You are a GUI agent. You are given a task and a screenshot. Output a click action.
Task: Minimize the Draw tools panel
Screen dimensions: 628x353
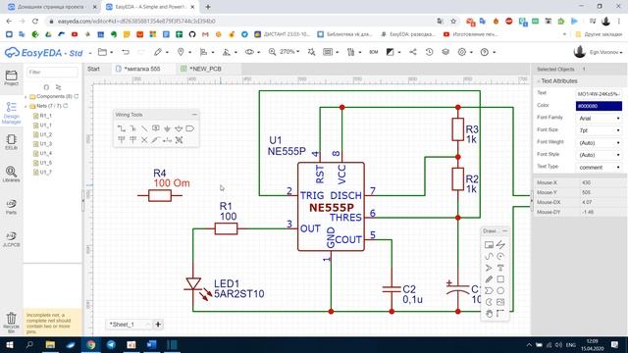coord(504,231)
